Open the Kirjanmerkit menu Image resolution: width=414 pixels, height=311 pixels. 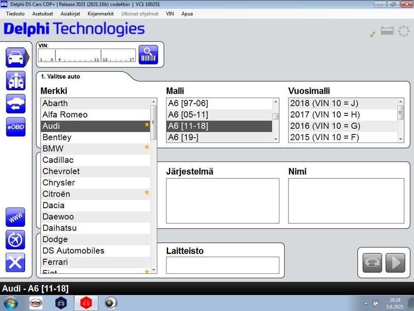(x=100, y=14)
